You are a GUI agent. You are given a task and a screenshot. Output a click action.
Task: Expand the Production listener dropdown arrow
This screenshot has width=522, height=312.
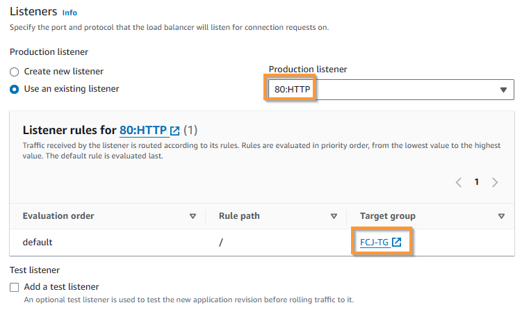click(503, 90)
